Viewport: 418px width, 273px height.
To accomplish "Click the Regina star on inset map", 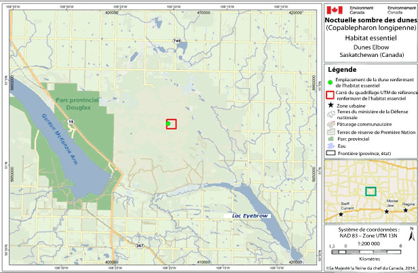I will pos(406,209).
